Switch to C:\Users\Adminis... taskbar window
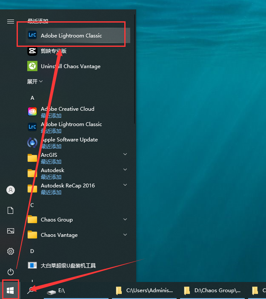The height and width of the screenshot is (299, 266). [x=144, y=290]
